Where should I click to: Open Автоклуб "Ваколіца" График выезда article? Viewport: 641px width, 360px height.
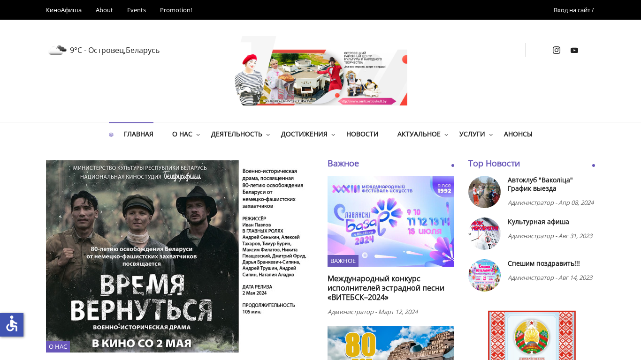[540, 184]
